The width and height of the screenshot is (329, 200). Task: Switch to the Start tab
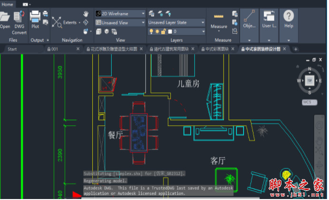pos(12,49)
